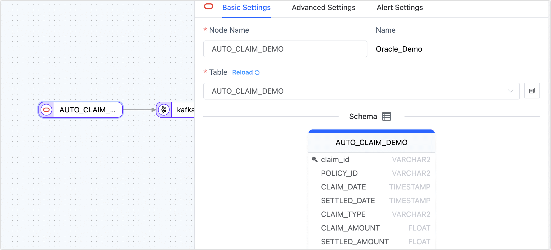Click the circular refresh arrow beside Reload

[257, 72]
